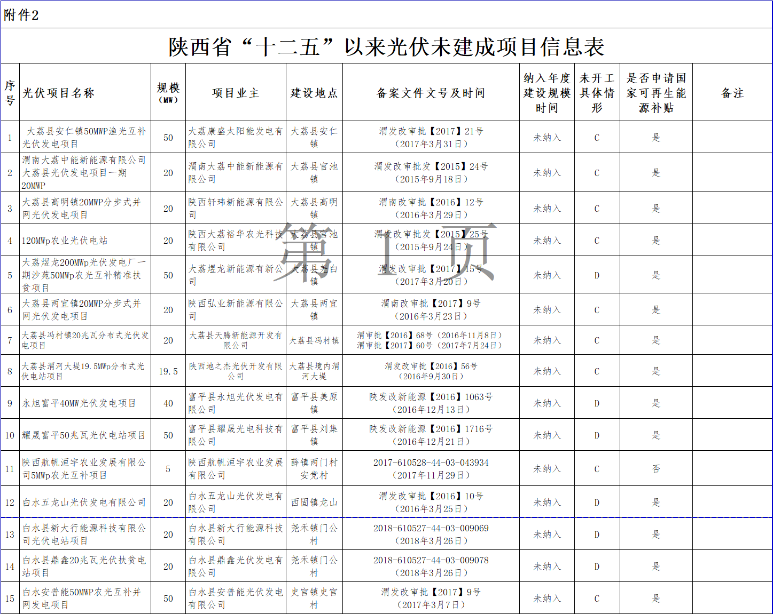
Task: Click project 白水五龙山光伏发电有限公司
Action: click(84, 503)
